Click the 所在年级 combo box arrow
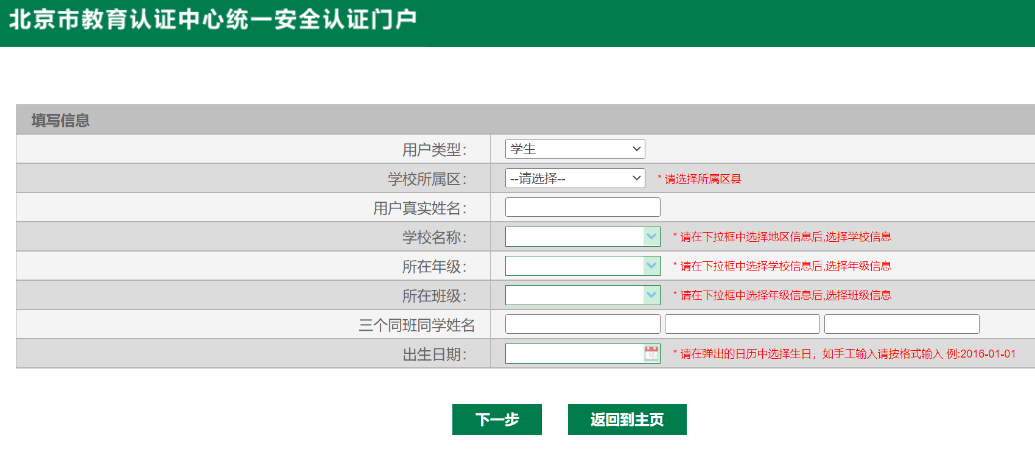Screen dimensions: 1035x455 tap(651, 266)
